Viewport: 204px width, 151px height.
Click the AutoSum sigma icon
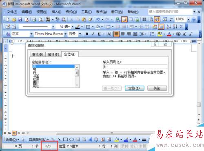[181, 26]
